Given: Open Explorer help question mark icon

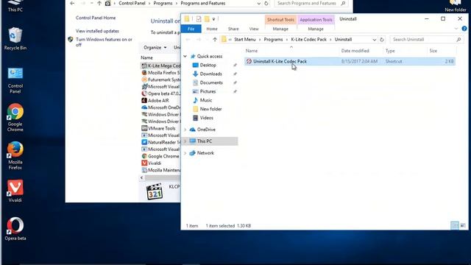Looking at the screenshot, I should [x=464, y=29].
